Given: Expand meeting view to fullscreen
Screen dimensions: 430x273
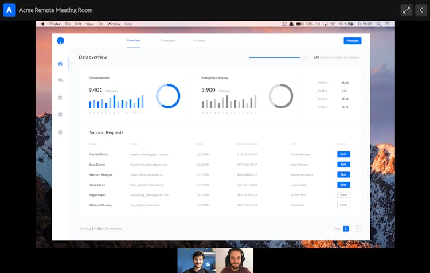Looking at the screenshot, I should (x=406, y=10).
